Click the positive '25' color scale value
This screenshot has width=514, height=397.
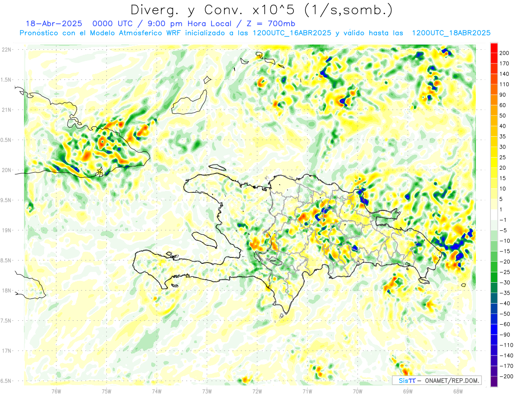(x=503, y=158)
